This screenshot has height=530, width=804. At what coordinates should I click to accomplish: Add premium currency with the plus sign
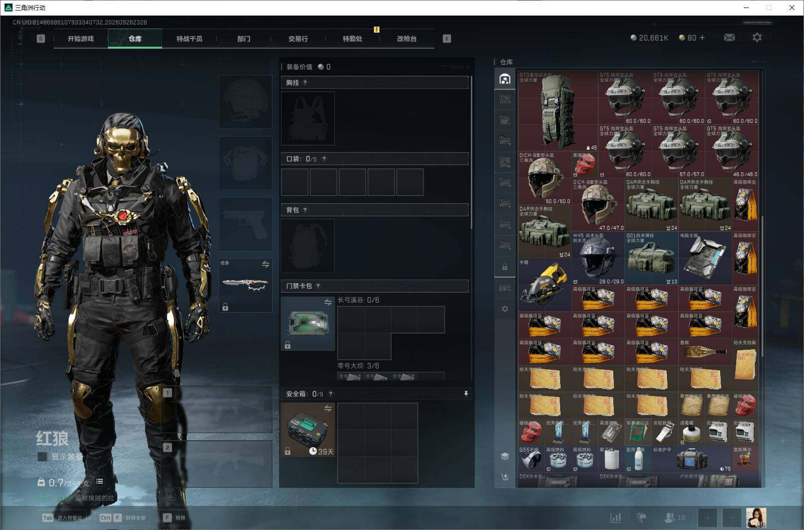click(702, 38)
